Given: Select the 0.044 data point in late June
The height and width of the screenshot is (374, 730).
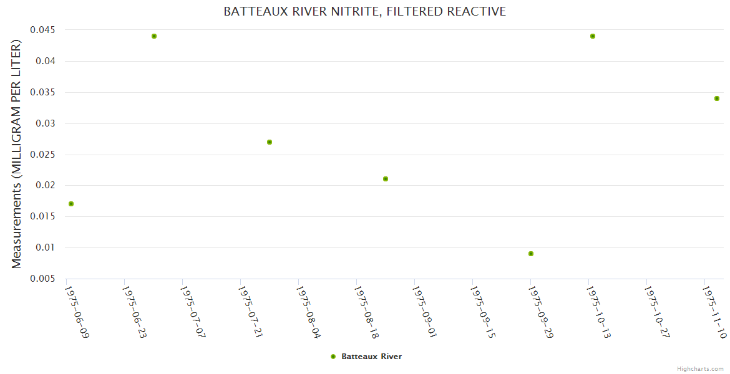Looking at the screenshot, I should click(154, 36).
